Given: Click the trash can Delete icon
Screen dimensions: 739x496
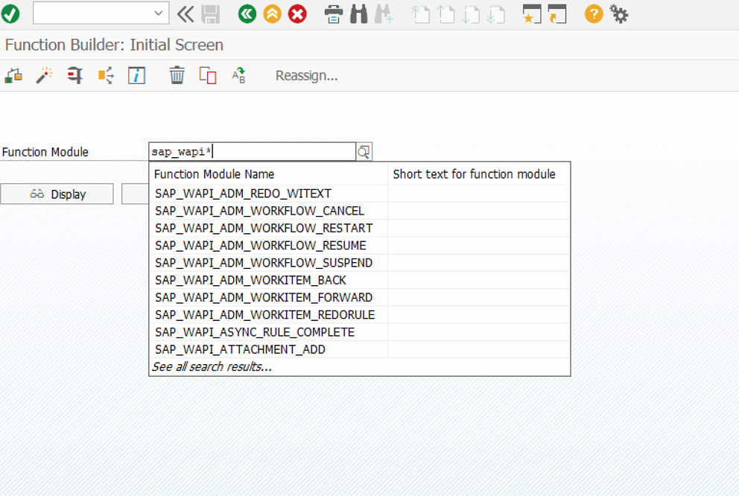Looking at the screenshot, I should pos(177,75).
